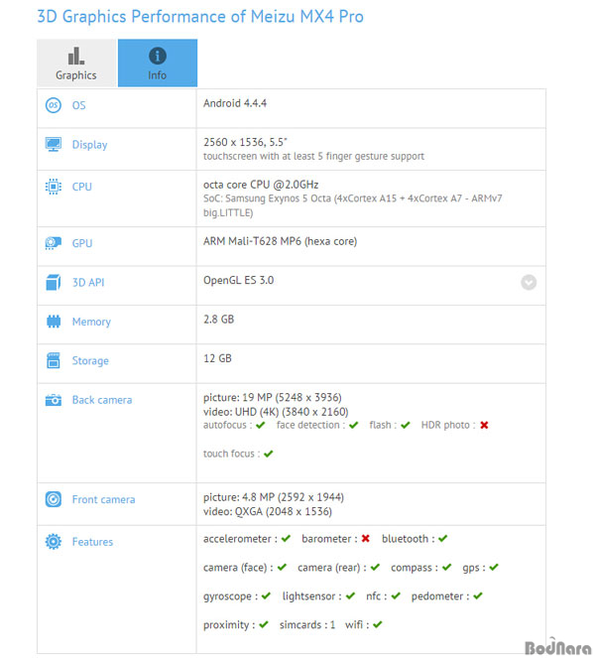Click the Features gear icon
Viewport: 595px width, 658px height.
[x=54, y=542]
